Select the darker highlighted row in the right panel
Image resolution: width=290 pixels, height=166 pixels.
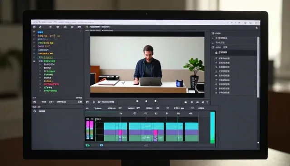click(x=234, y=53)
